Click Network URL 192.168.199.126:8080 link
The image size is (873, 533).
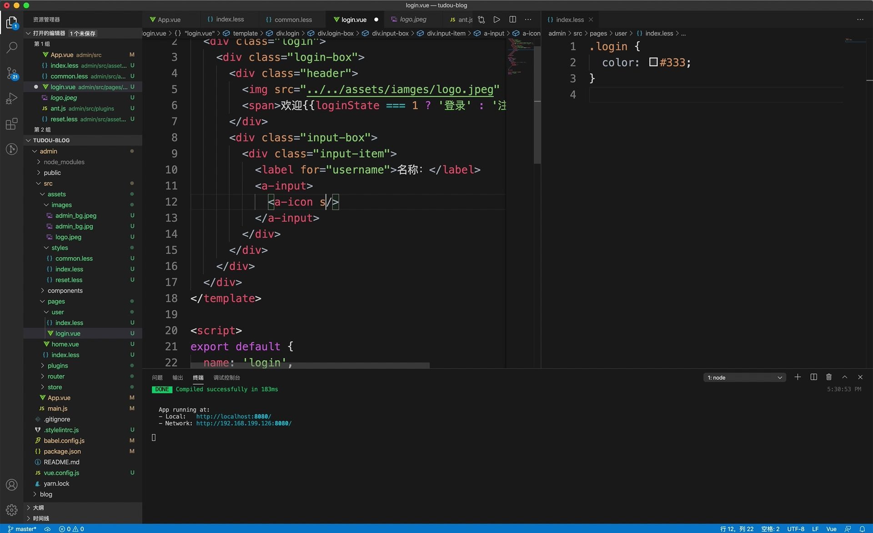click(x=244, y=422)
